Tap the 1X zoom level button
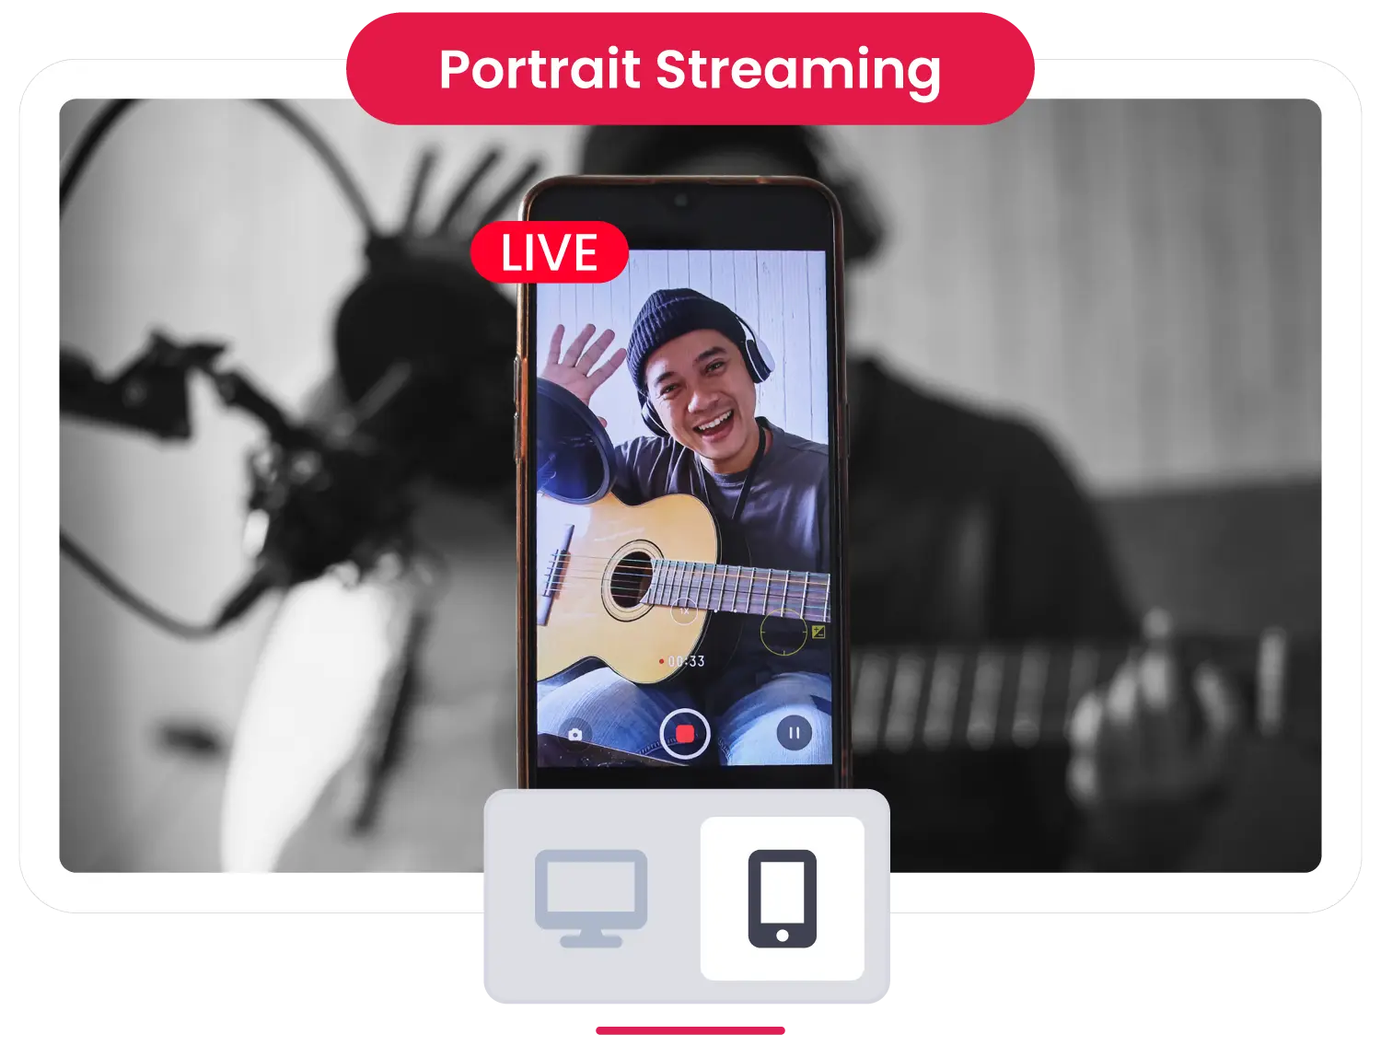 pos(683,612)
